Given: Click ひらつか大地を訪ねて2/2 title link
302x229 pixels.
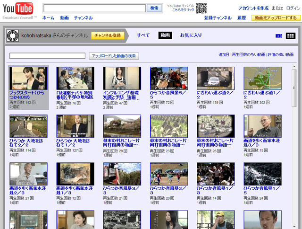Looking at the screenshot, I should pyautogui.click(x=26, y=143).
